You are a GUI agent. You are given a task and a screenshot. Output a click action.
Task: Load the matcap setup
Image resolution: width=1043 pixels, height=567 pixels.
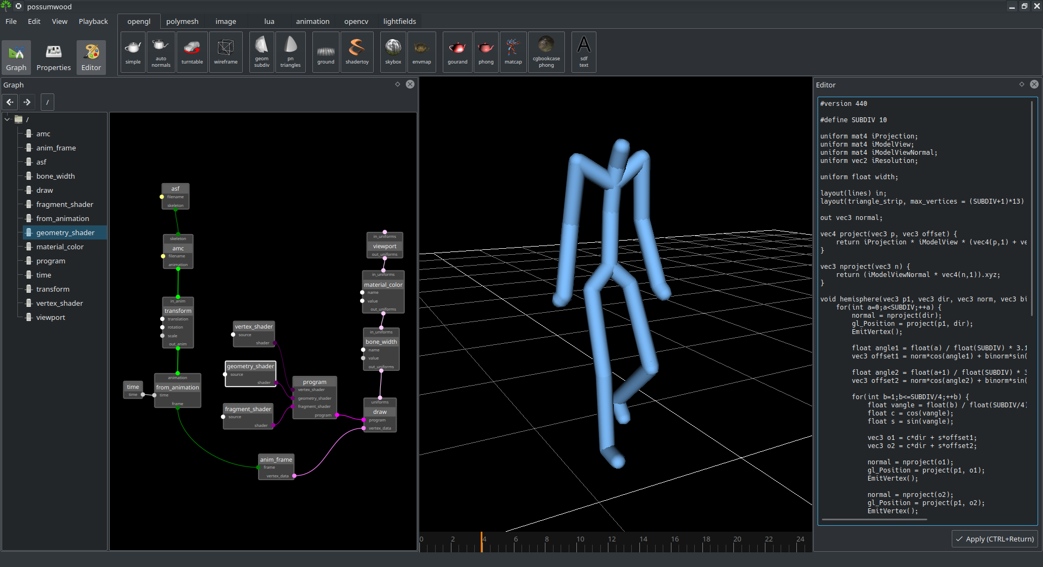click(513, 52)
